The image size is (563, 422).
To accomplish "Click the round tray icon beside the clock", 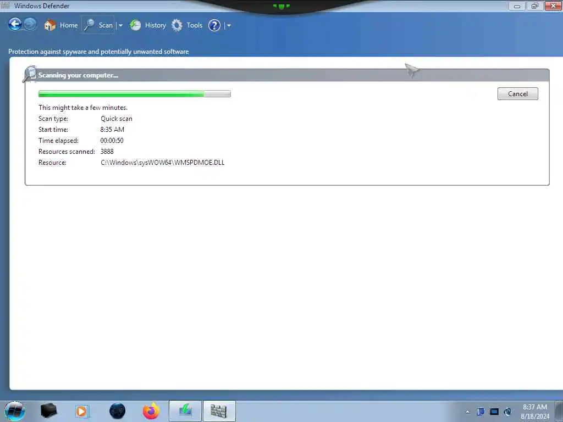I will click(x=507, y=412).
